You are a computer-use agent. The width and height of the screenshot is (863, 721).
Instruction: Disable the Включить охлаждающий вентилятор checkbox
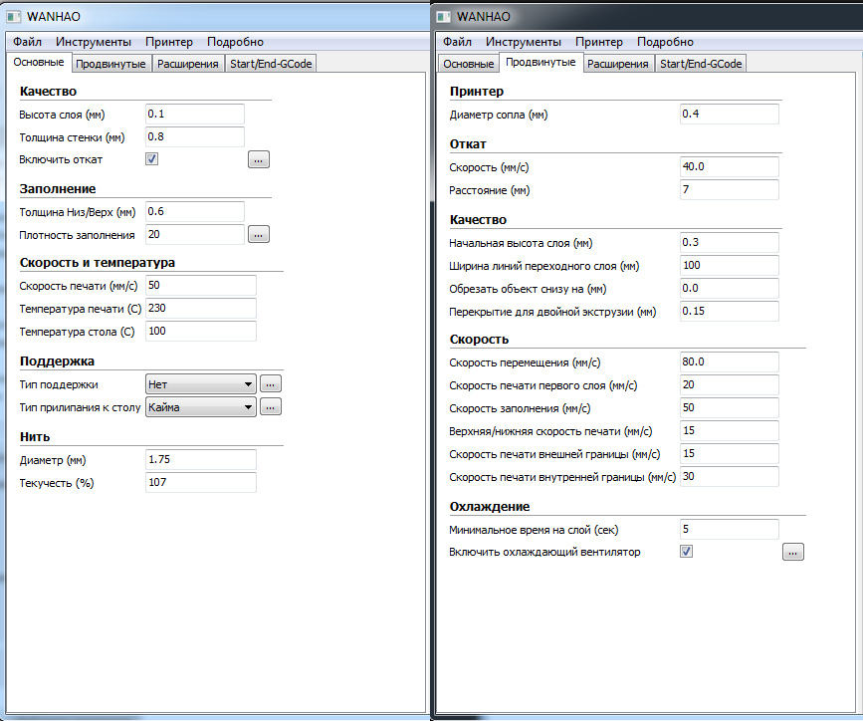coord(686,552)
